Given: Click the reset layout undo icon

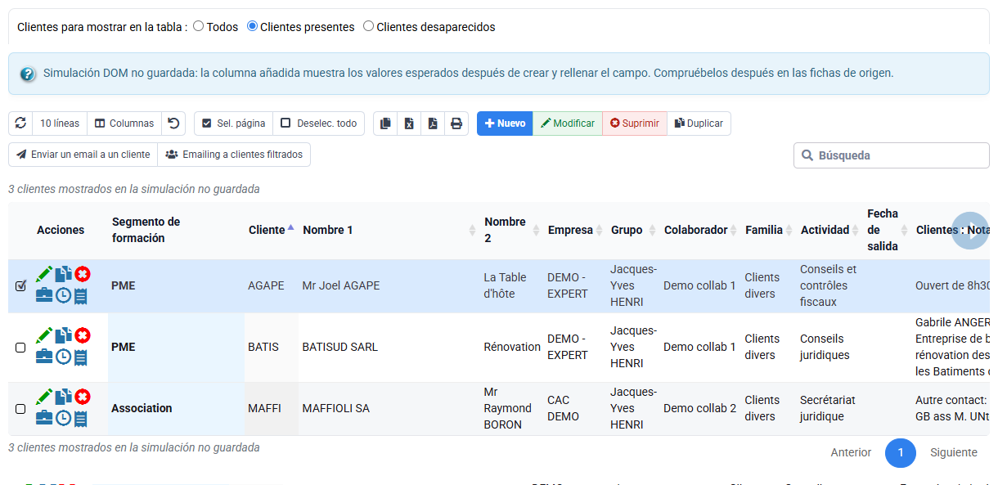Looking at the screenshot, I should tap(173, 123).
